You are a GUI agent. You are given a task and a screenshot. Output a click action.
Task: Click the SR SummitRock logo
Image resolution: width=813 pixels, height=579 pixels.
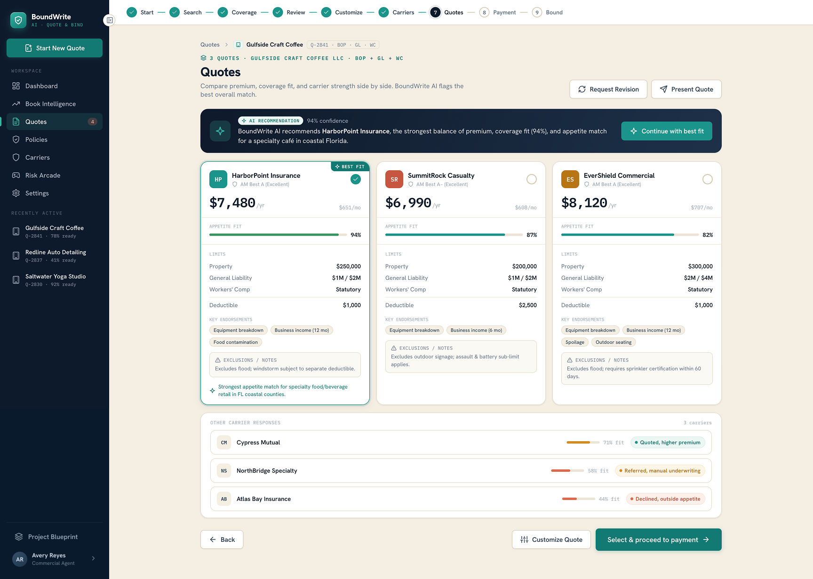394,179
